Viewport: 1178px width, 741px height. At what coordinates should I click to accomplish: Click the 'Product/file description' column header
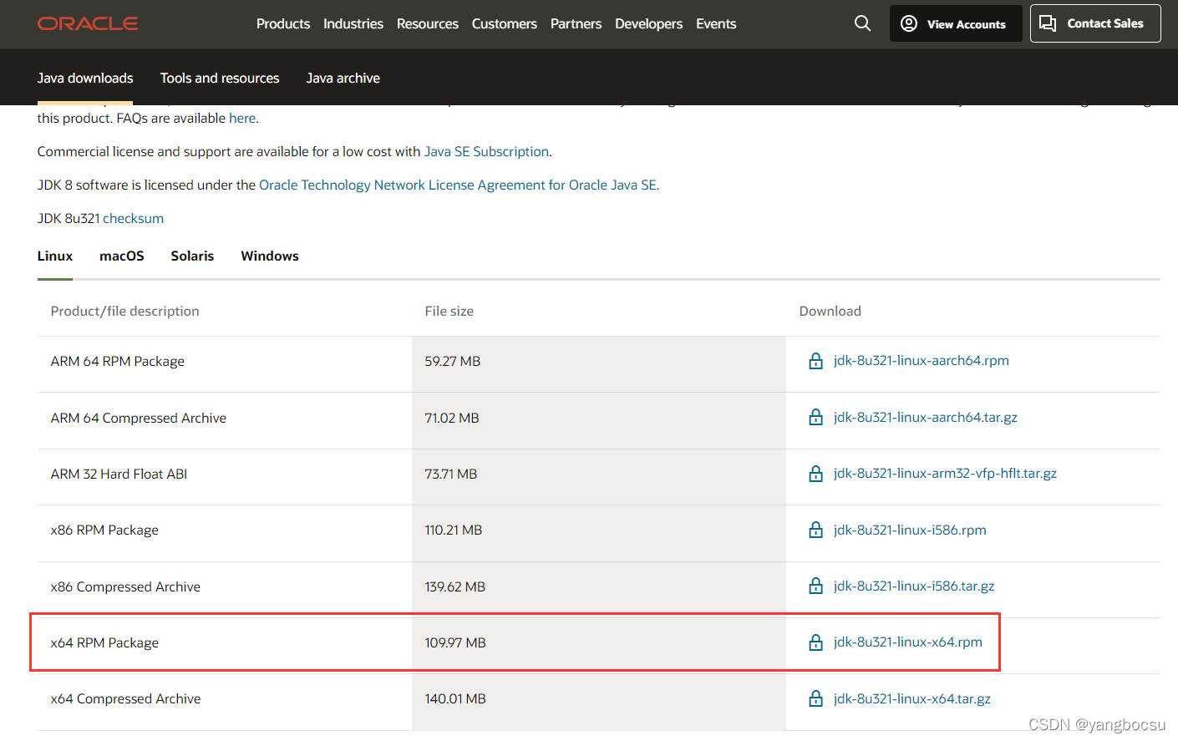(125, 311)
